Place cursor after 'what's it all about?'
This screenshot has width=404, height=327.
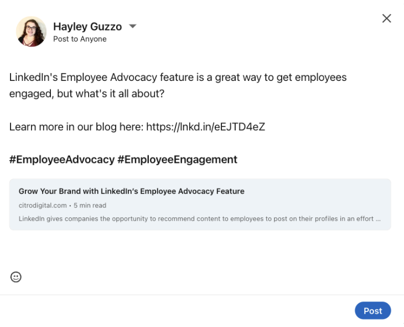[x=164, y=94]
